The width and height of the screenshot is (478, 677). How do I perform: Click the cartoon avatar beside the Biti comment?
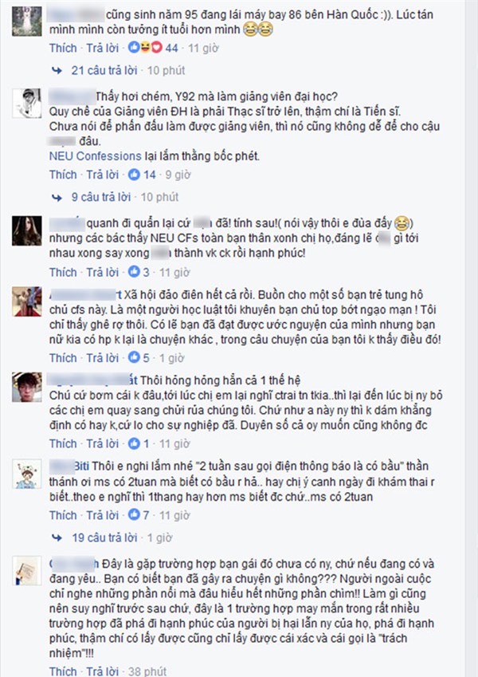[27, 474]
